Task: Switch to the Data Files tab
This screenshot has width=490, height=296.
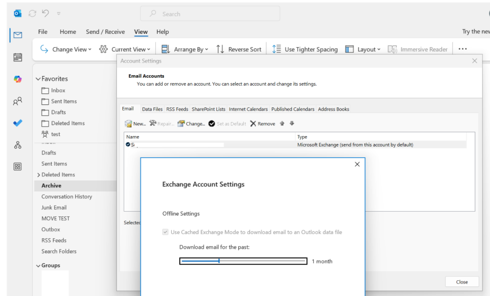Action: pyautogui.click(x=152, y=109)
